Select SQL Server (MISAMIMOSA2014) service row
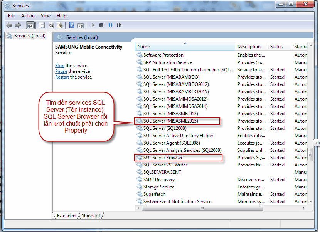 pyautogui.click(x=221, y=106)
